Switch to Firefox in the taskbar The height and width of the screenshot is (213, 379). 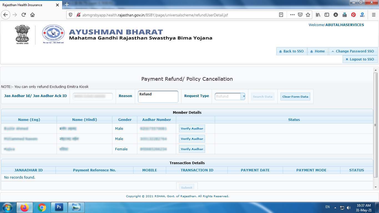coord(25,207)
